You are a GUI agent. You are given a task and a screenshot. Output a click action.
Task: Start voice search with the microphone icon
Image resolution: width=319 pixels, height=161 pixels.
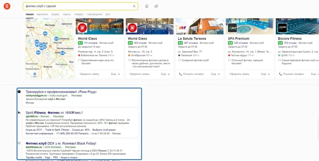pos(147,6)
